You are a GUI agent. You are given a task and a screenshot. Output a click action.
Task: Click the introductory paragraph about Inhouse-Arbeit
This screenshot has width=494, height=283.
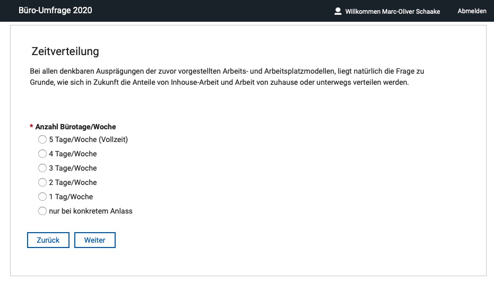(x=227, y=77)
